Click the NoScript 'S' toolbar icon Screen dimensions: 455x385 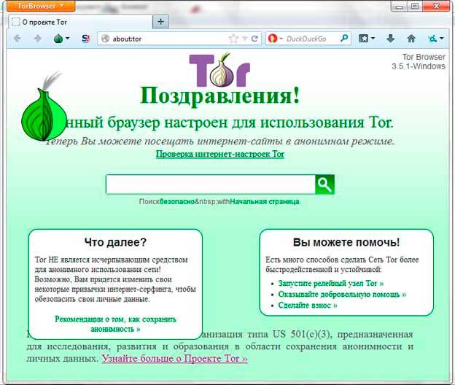coord(85,39)
